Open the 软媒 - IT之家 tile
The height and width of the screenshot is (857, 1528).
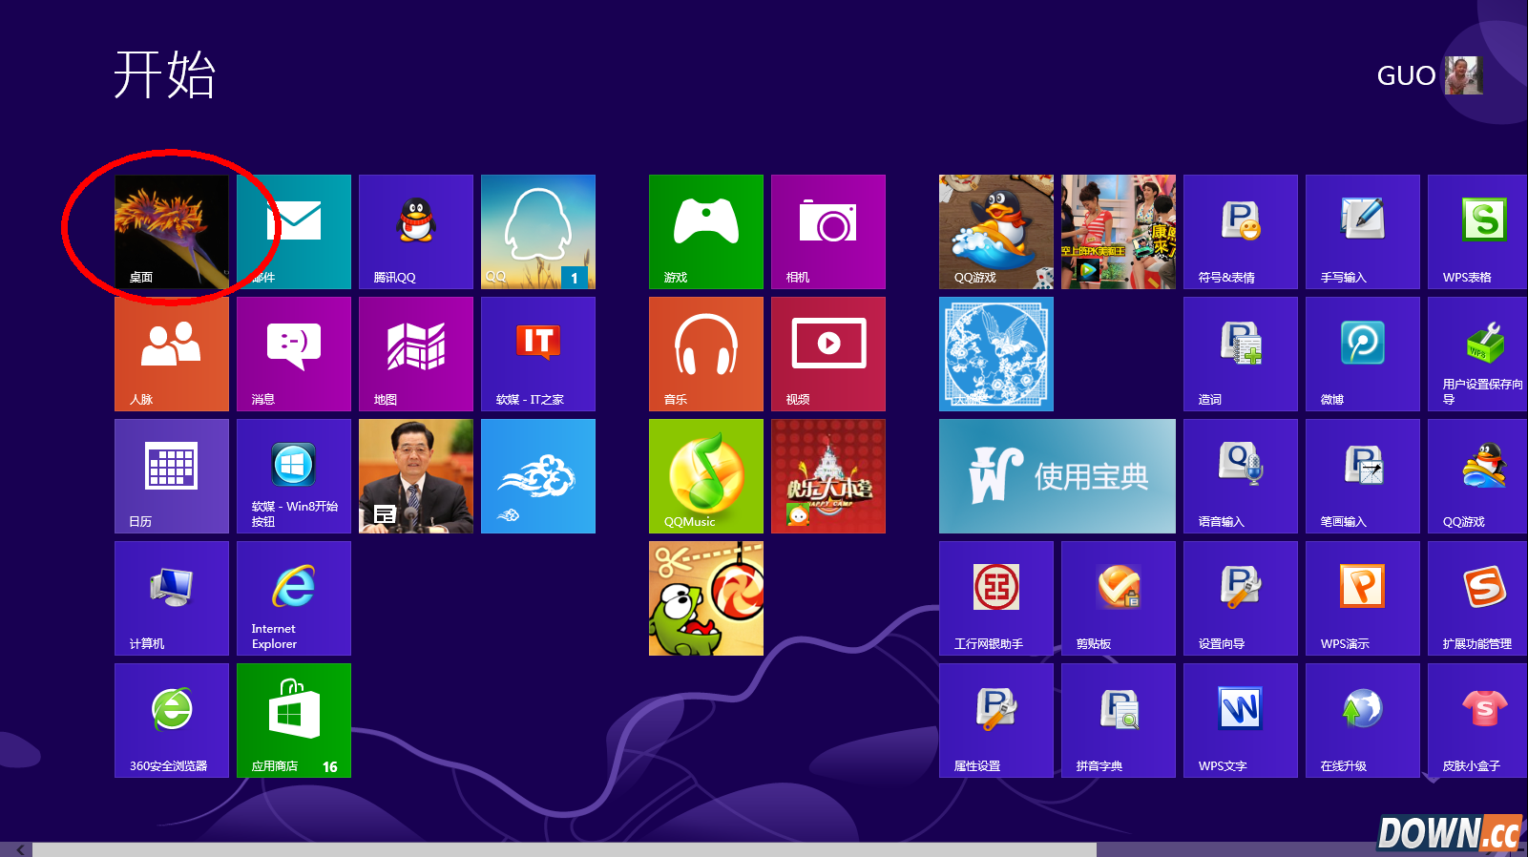click(x=538, y=354)
